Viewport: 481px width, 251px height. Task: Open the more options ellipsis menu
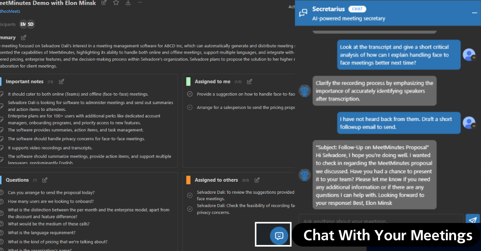(x=140, y=2)
